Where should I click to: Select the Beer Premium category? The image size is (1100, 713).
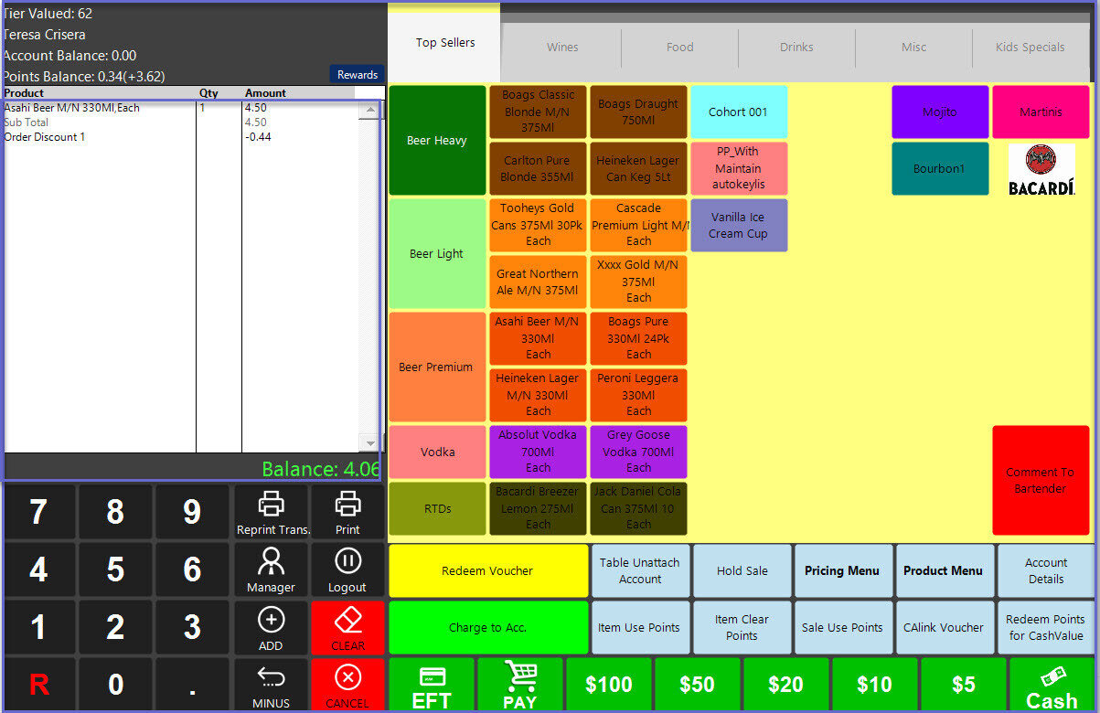(x=437, y=367)
